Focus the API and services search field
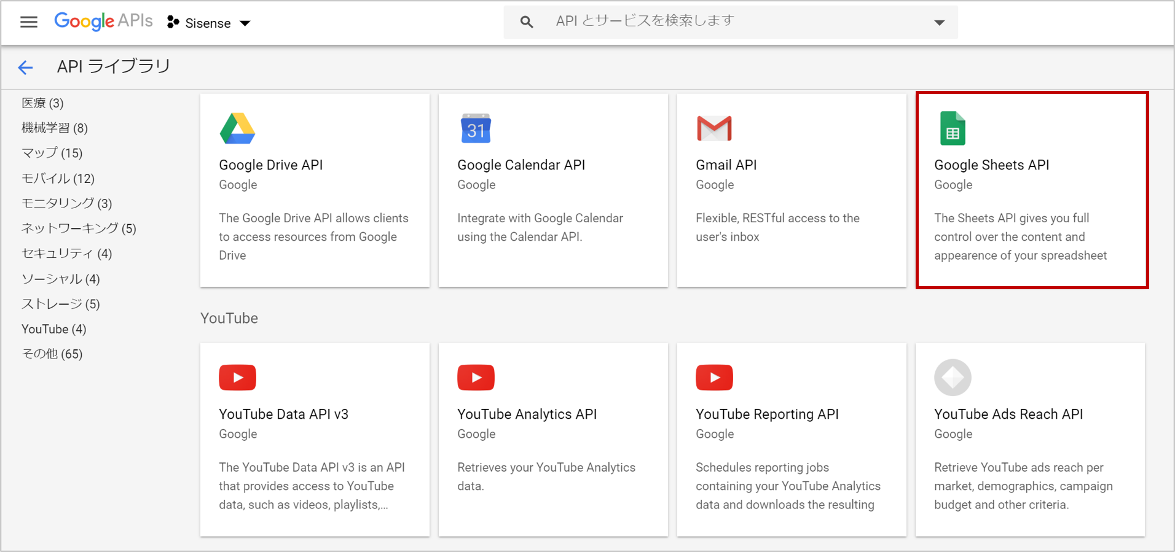Image resolution: width=1175 pixels, height=552 pixels. point(730,22)
